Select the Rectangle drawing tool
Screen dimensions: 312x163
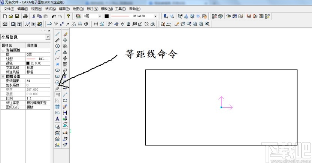click(57, 76)
